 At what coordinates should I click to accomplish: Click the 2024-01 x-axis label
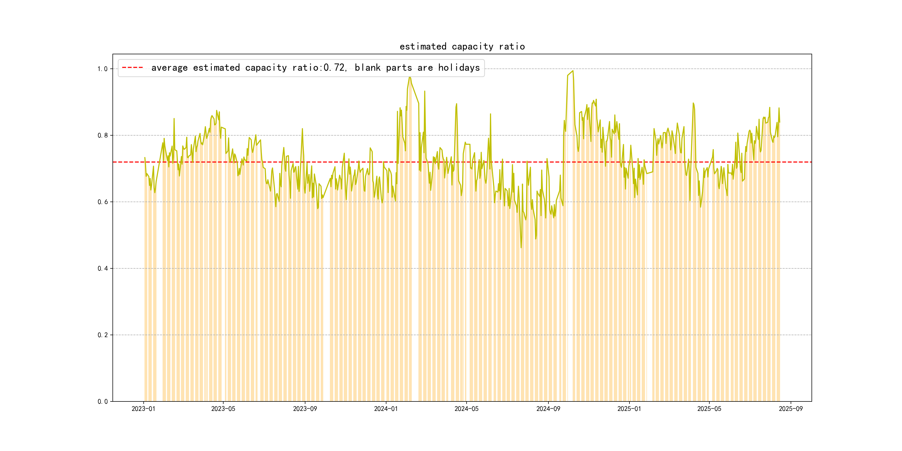(386, 409)
